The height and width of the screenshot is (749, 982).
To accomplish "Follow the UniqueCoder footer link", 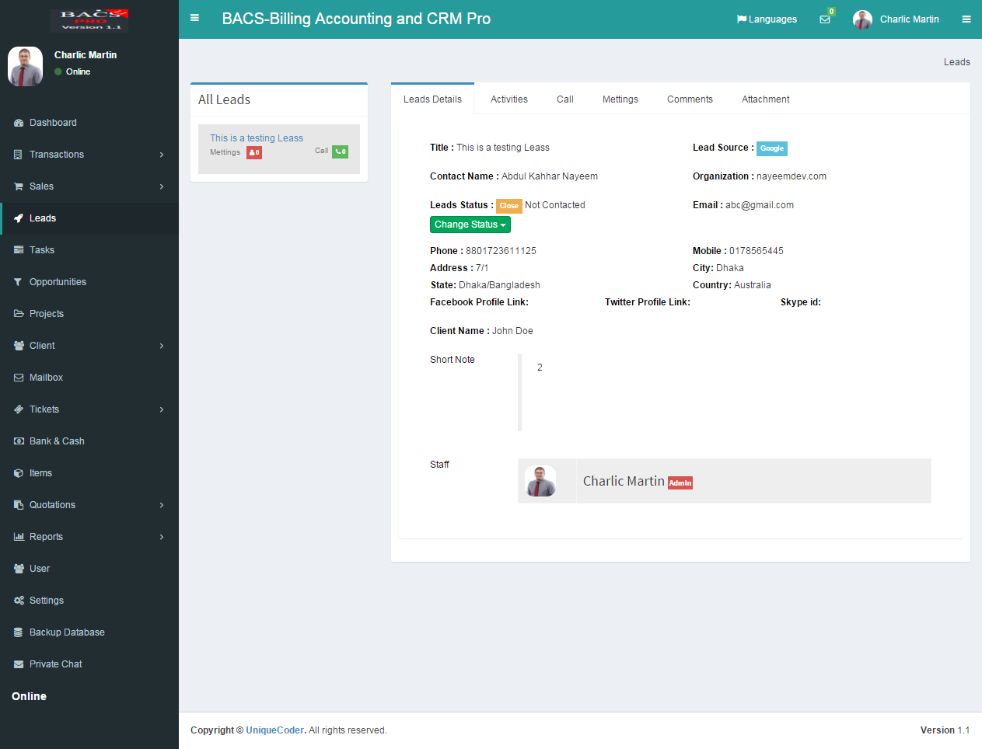I will [275, 730].
